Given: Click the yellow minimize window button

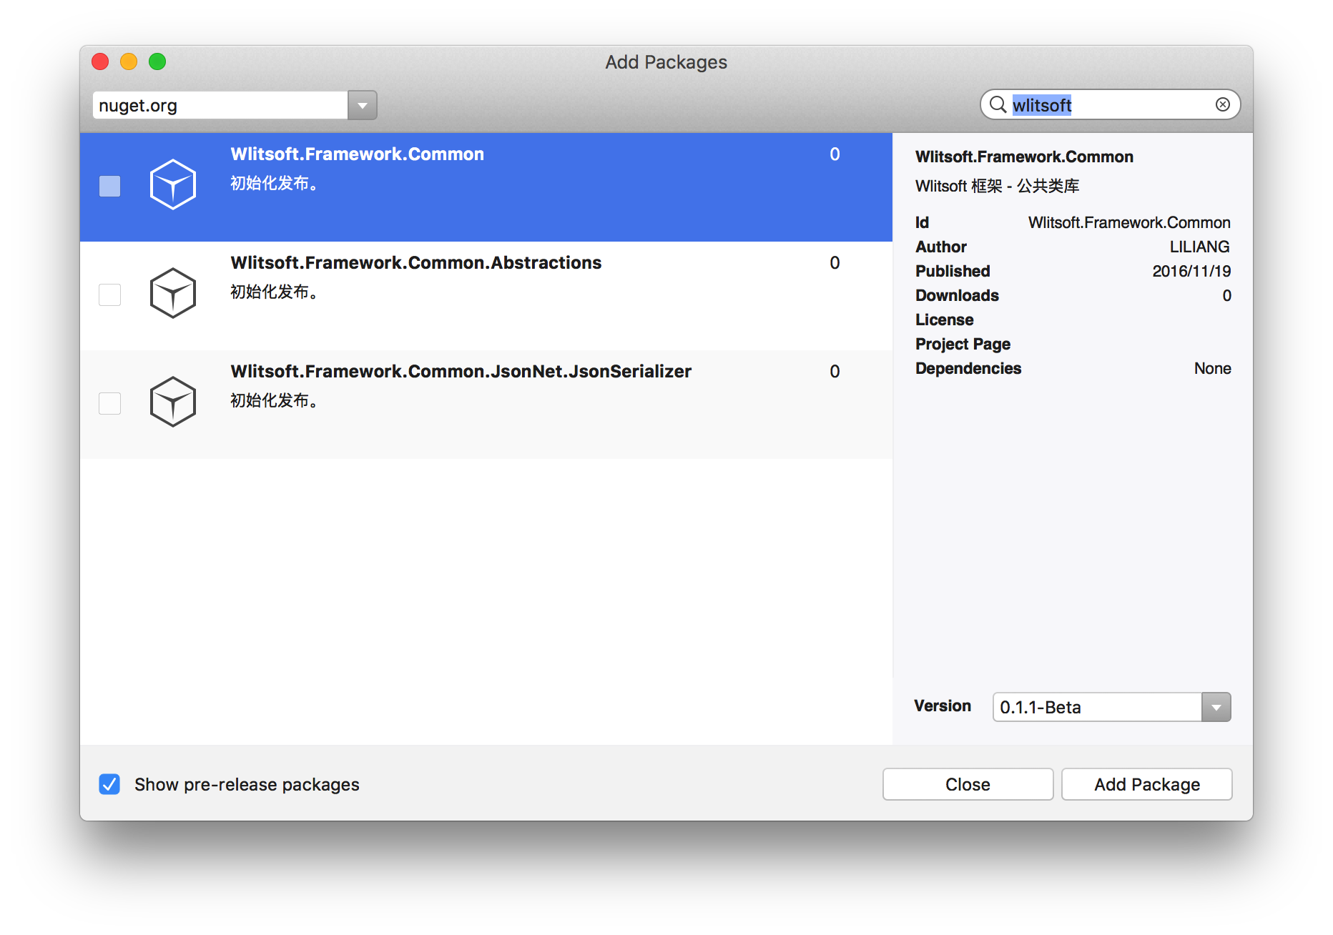Looking at the screenshot, I should pyautogui.click(x=129, y=61).
